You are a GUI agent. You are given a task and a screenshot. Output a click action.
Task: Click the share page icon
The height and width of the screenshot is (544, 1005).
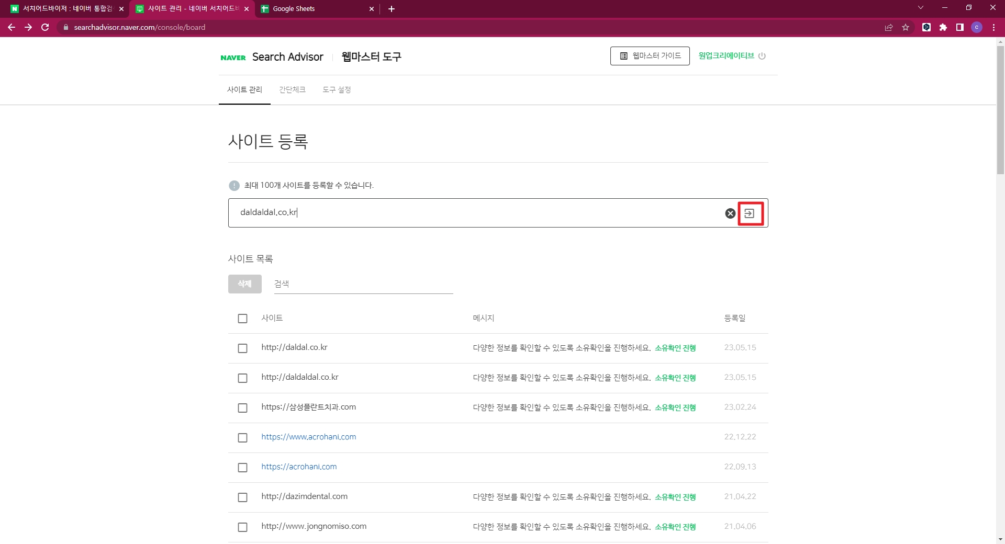coord(889,27)
